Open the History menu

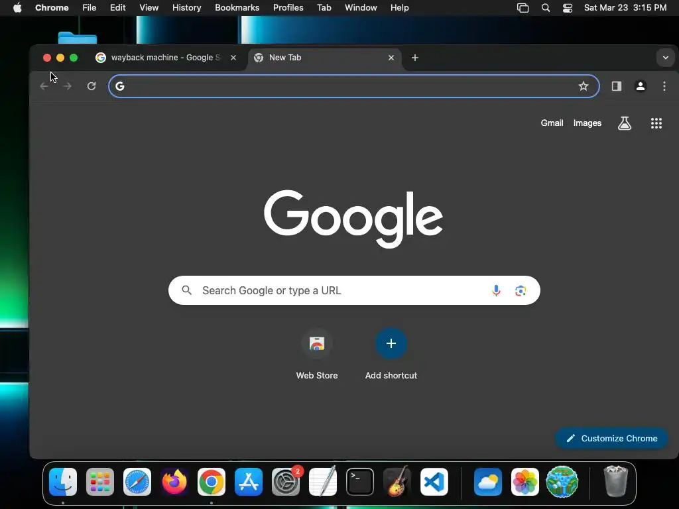(x=186, y=8)
